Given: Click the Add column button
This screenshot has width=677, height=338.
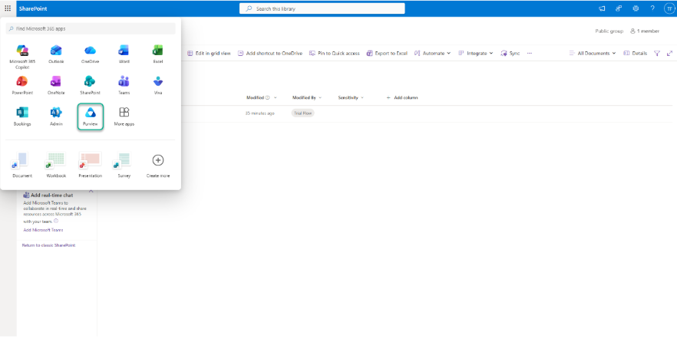Looking at the screenshot, I should click(401, 97).
